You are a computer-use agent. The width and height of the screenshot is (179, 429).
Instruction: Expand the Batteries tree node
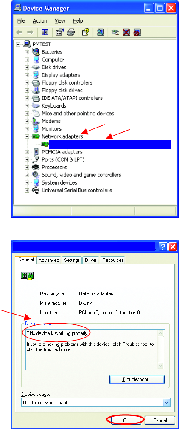coord(27,52)
